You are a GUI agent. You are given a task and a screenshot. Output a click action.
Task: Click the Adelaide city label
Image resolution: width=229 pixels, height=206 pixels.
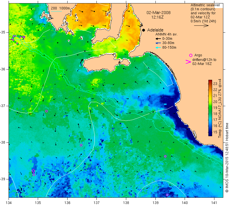(x=155, y=30)
